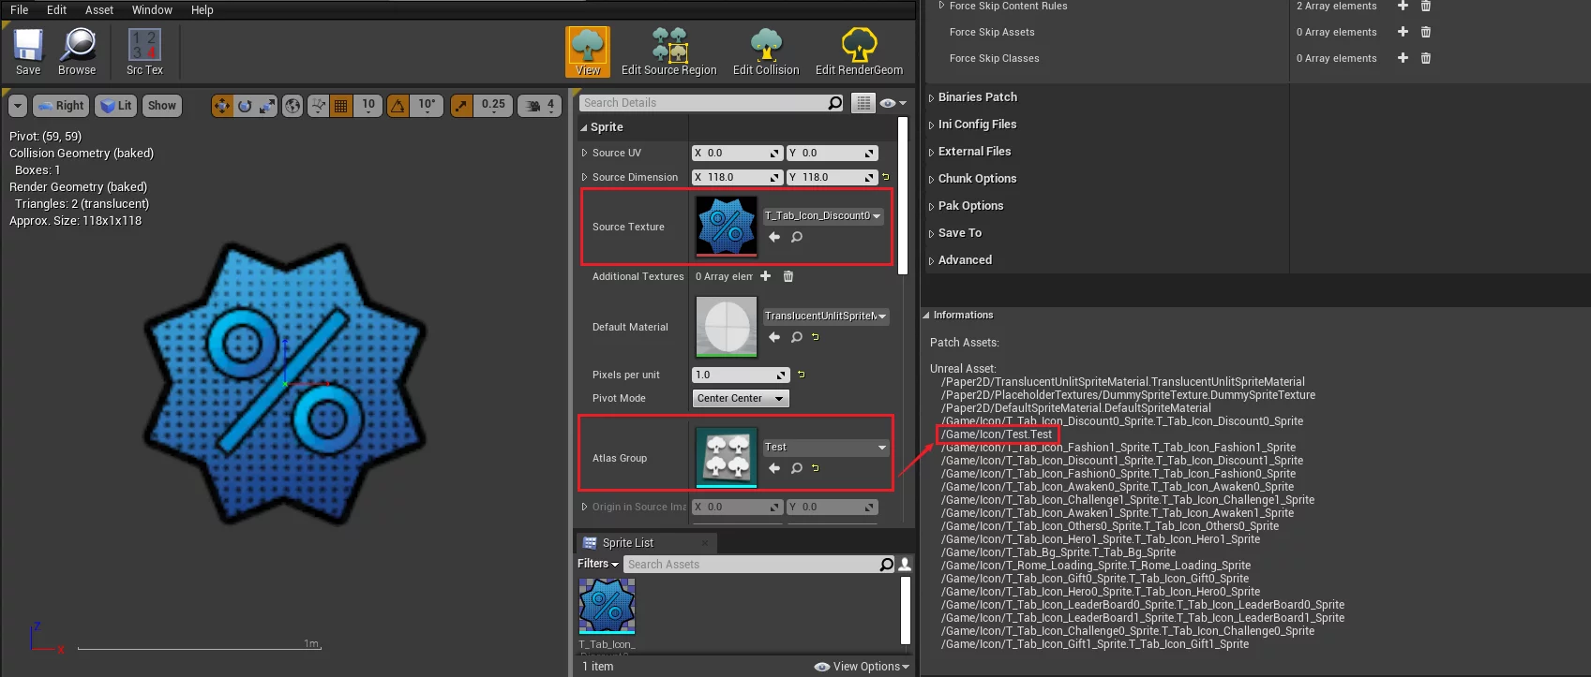Image resolution: width=1591 pixels, height=677 pixels.
Task: Select the rotate transform tool in viewport
Action: pos(245,106)
